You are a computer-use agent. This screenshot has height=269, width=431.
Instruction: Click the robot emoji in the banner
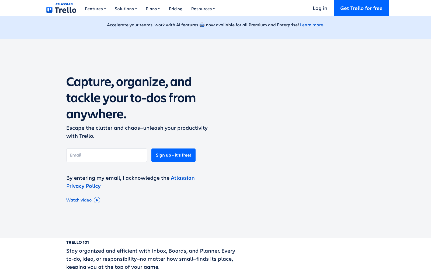tap(202, 25)
